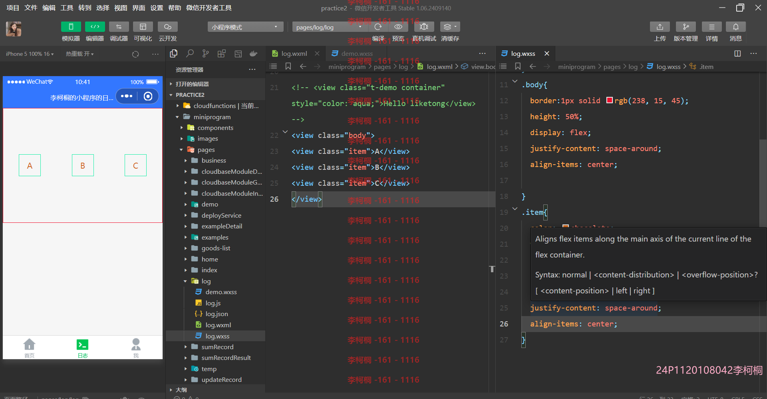Click the upload (上传) button
The image size is (767, 399).
click(660, 27)
